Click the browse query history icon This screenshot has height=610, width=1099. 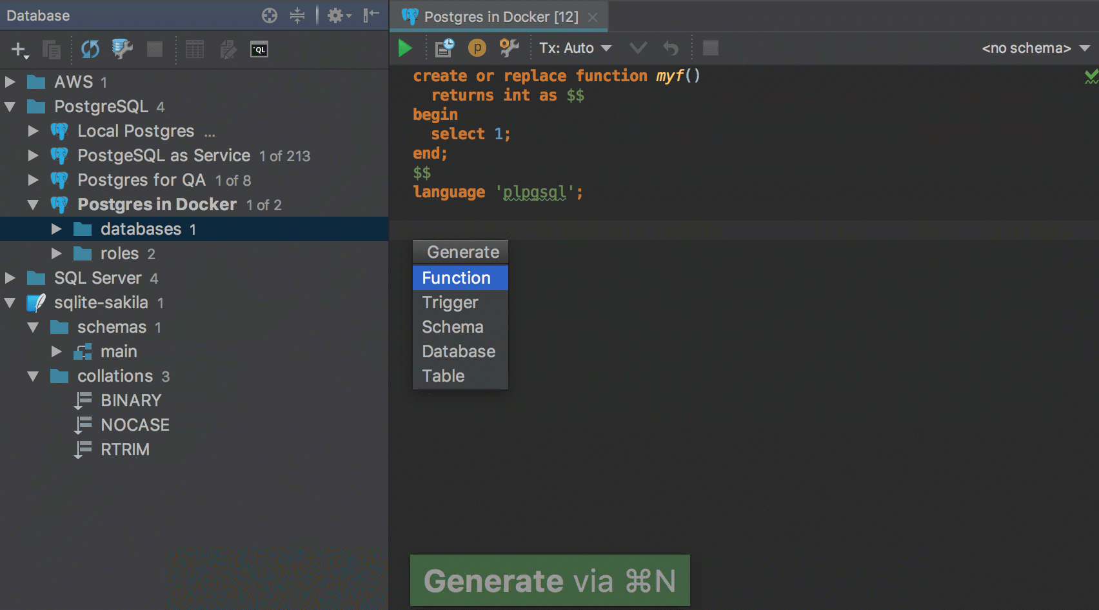click(444, 48)
